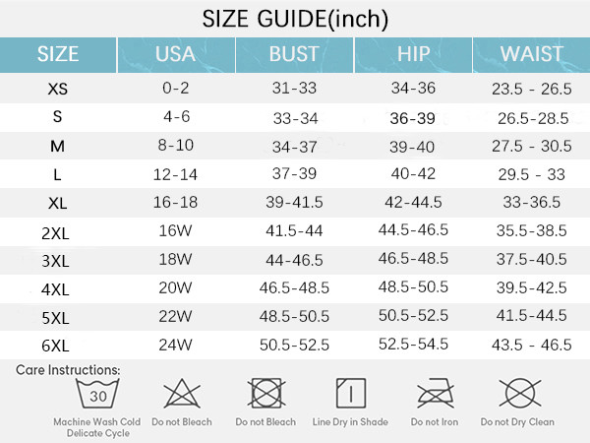Click the crossed-out square with circle icon

click(x=265, y=396)
